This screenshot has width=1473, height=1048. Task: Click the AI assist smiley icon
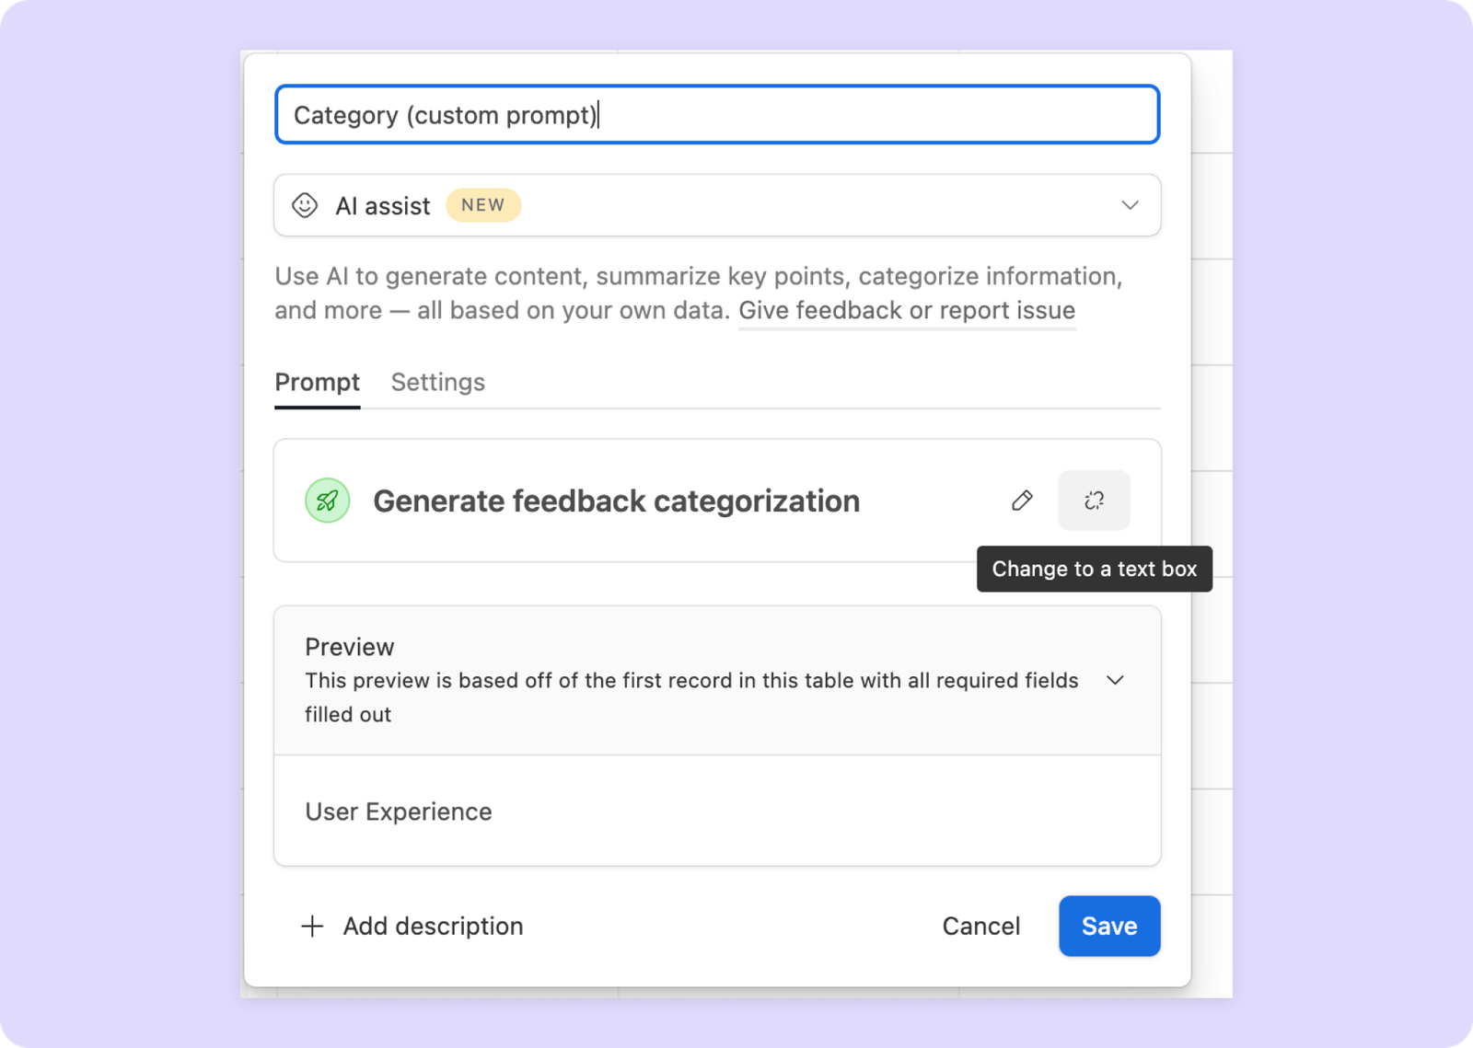[305, 205]
